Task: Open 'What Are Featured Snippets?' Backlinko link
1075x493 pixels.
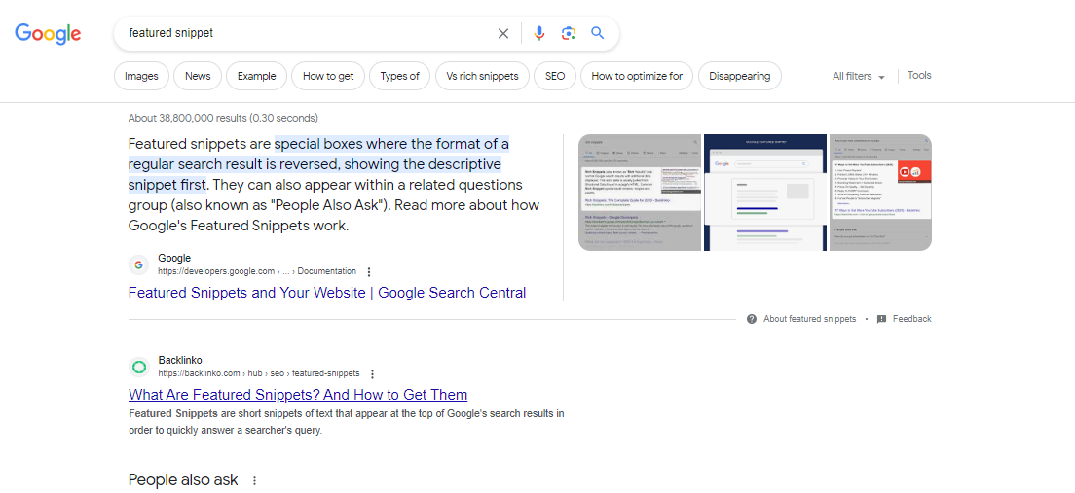Action: 298,395
